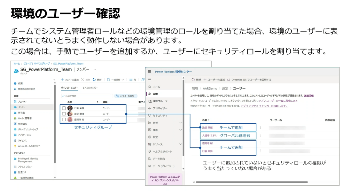Click the 名前で検索 search field
Image resolution: width=350 pixels, height=193 pixels.
87,96
